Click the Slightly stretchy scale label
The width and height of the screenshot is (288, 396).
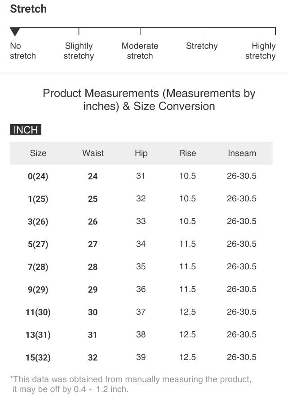[x=79, y=51]
